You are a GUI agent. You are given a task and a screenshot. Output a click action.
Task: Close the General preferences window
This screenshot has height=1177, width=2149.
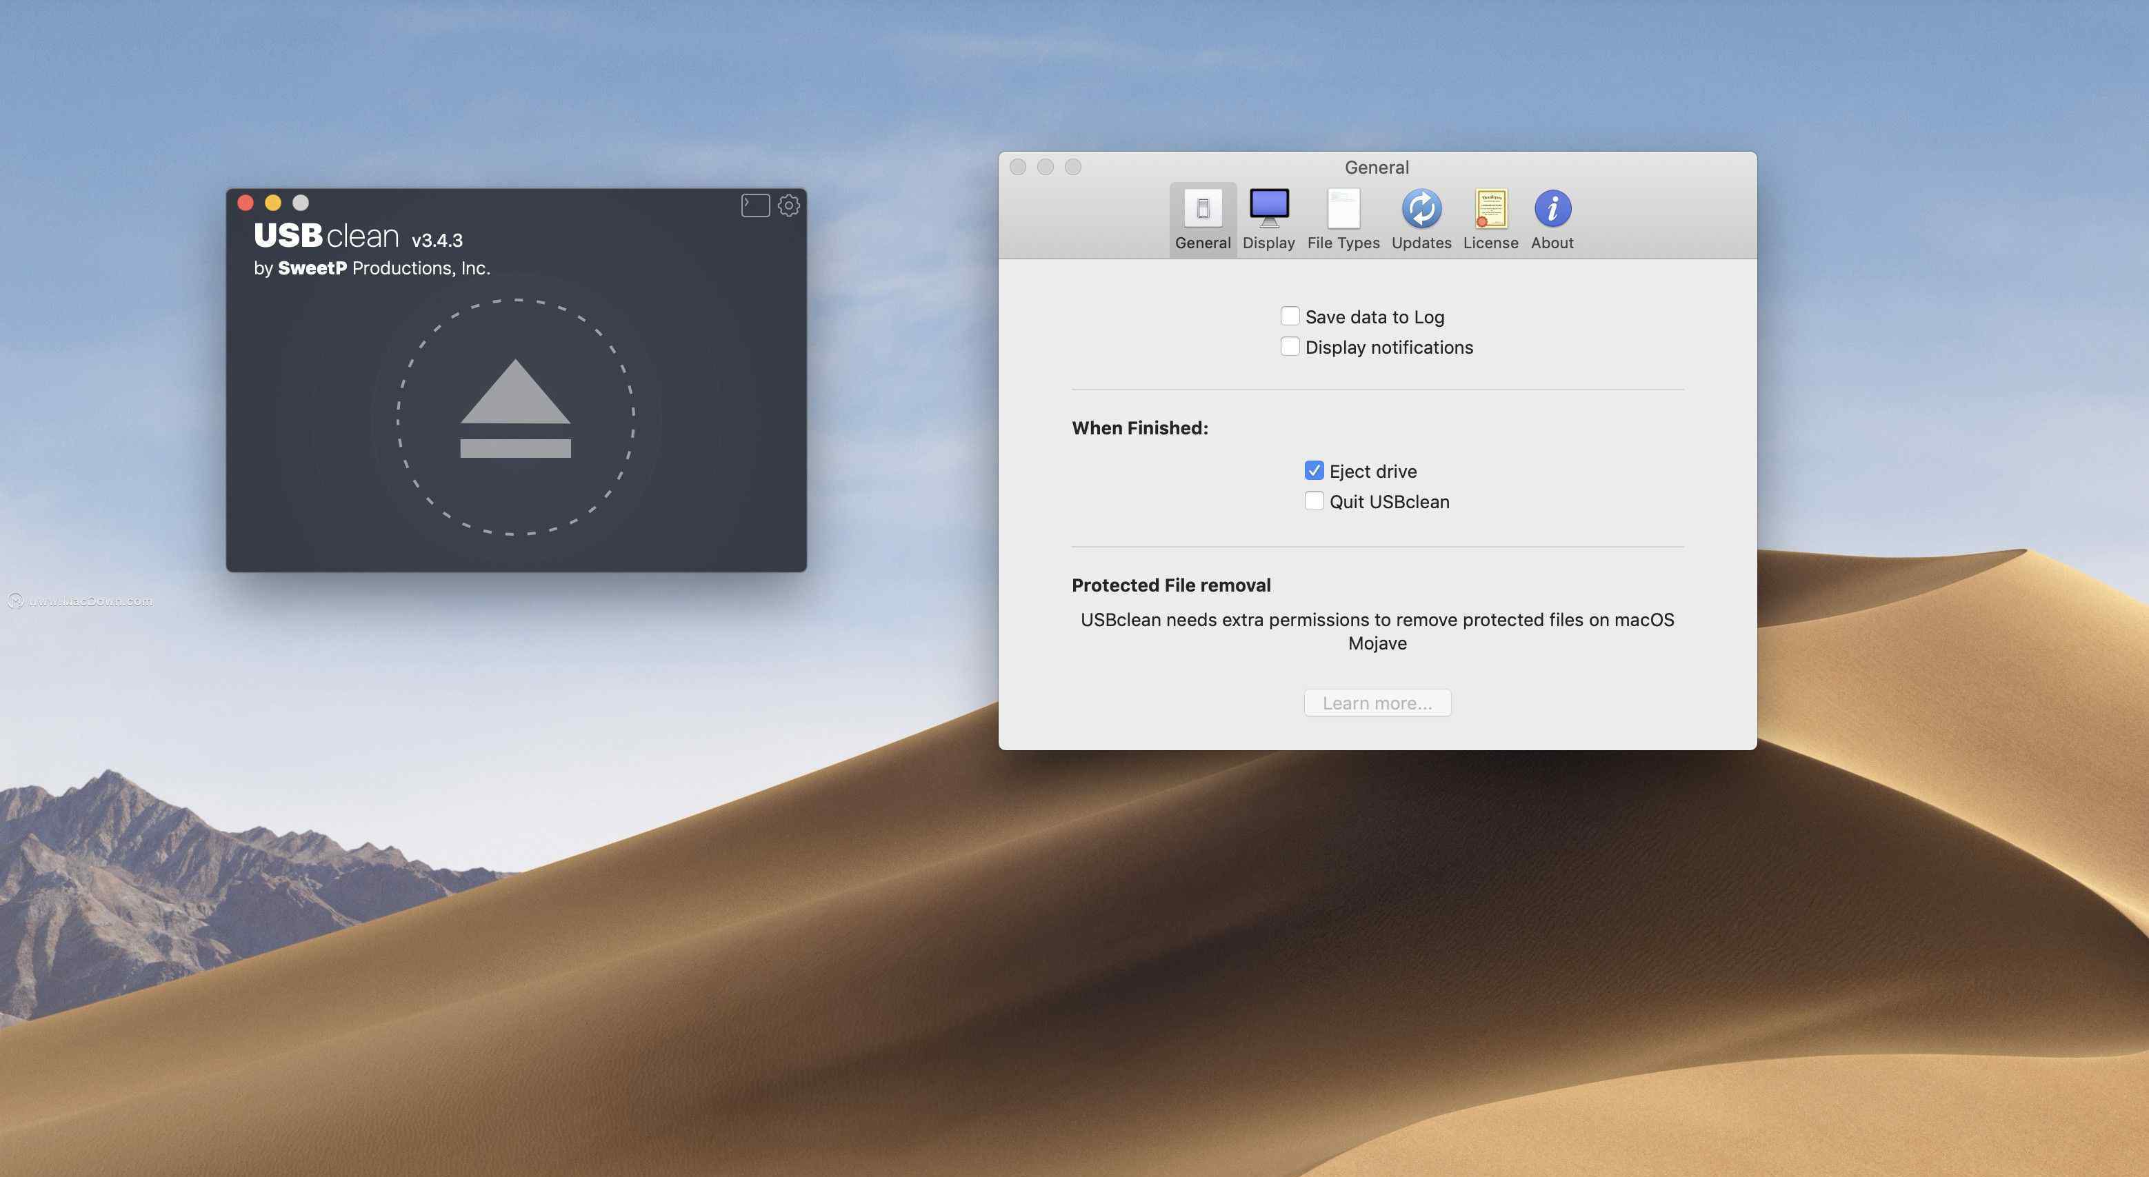[1018, 167]
